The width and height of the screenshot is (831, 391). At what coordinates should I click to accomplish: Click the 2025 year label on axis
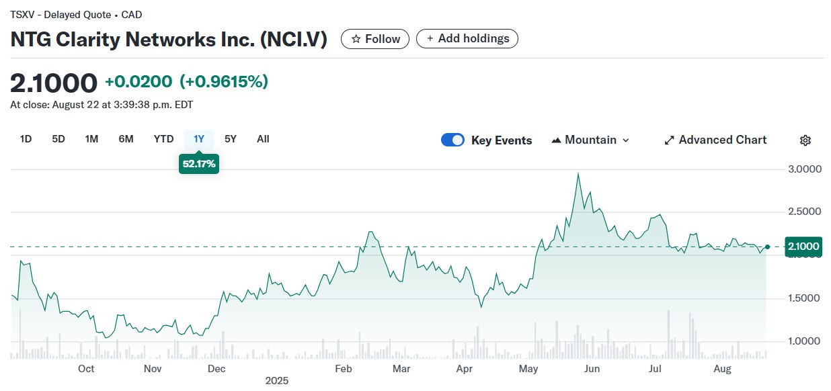pos(276,381)
